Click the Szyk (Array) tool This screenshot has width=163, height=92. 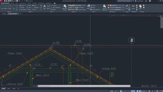[34, 10]
